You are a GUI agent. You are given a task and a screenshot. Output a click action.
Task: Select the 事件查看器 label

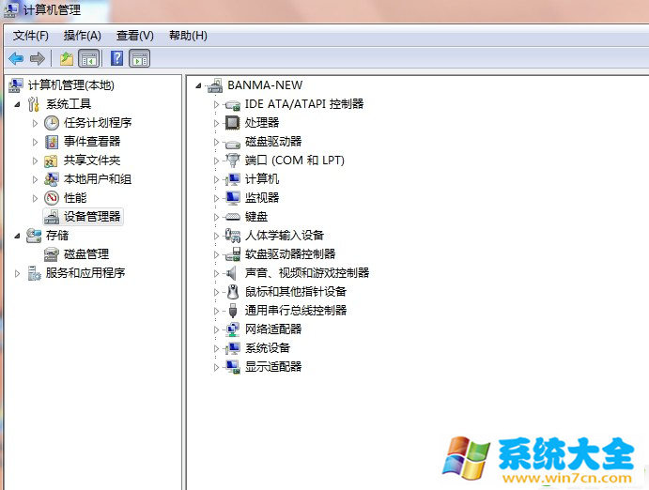tap(92, 142)
